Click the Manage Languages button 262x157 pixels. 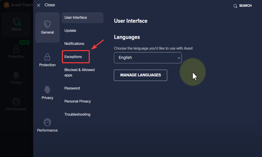point(140,75)
